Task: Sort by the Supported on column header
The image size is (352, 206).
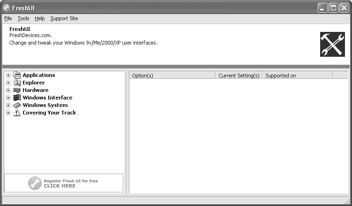Action: pos(298,76)
